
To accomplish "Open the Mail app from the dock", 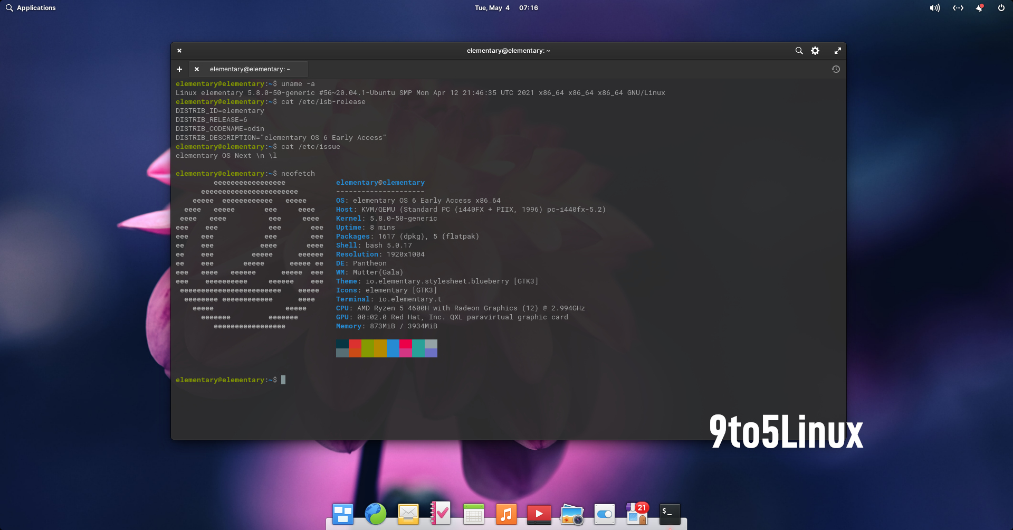I will pyautogui.click(x=408, y=514).
